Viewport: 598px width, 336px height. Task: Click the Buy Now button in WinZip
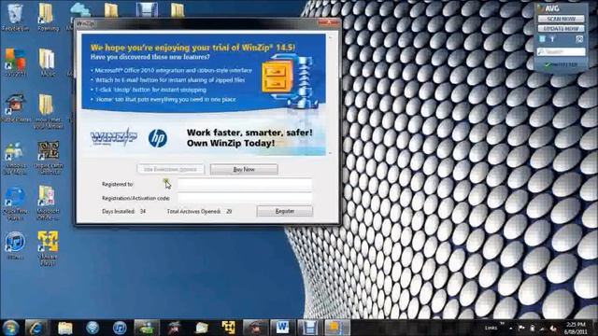[244, 169]
